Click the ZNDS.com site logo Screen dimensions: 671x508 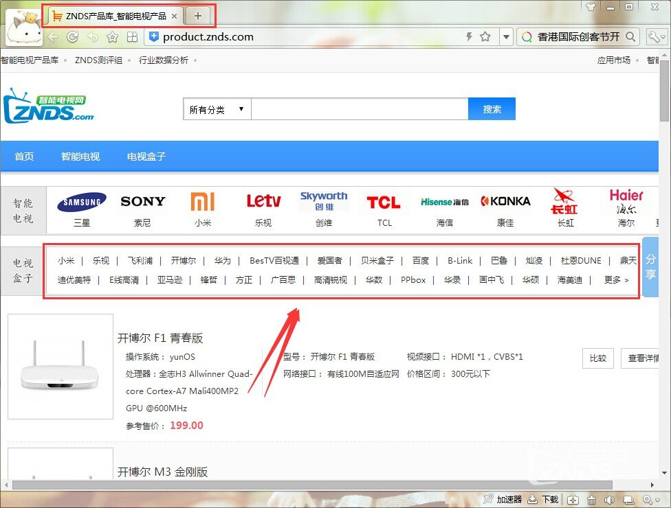48,106
